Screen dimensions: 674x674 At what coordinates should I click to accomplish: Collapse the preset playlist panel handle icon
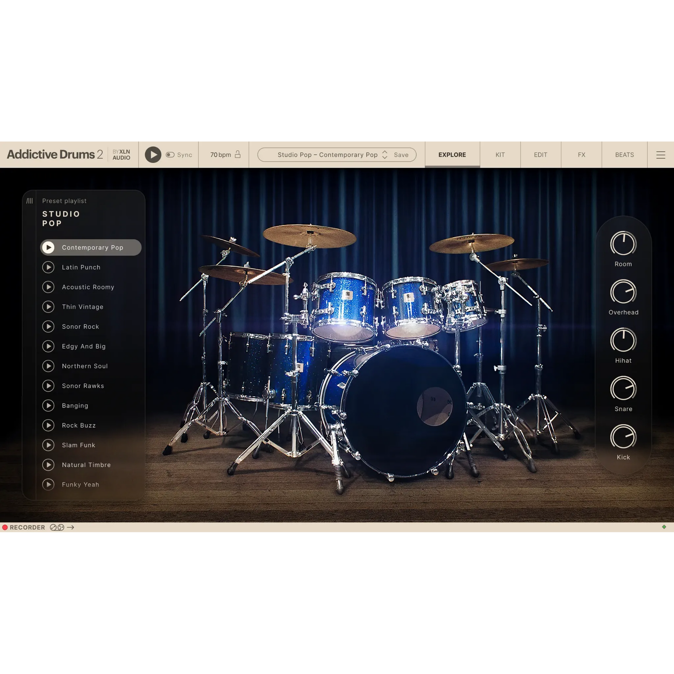pyautogui.click(x=30, y=201)
